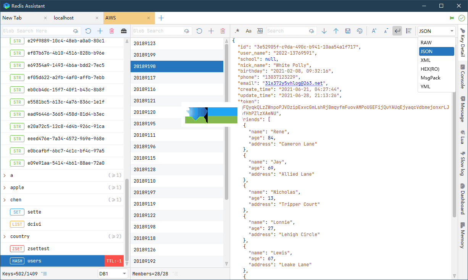Close the localhost tab
Screen dimensions: 468x280
97,18
